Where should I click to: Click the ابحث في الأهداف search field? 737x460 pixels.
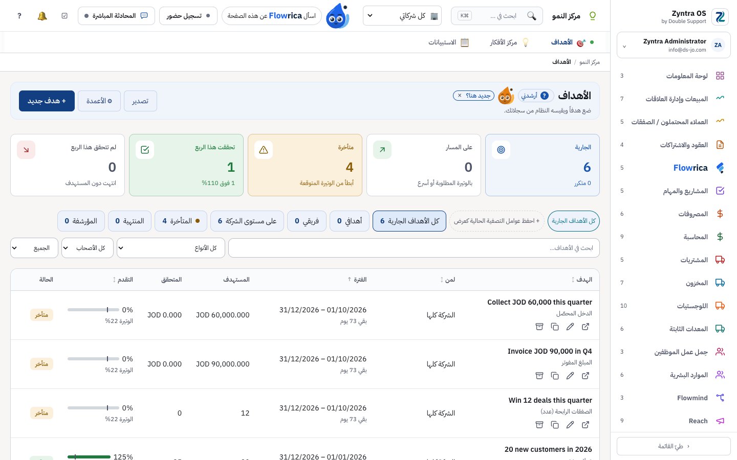pos(414,248)
